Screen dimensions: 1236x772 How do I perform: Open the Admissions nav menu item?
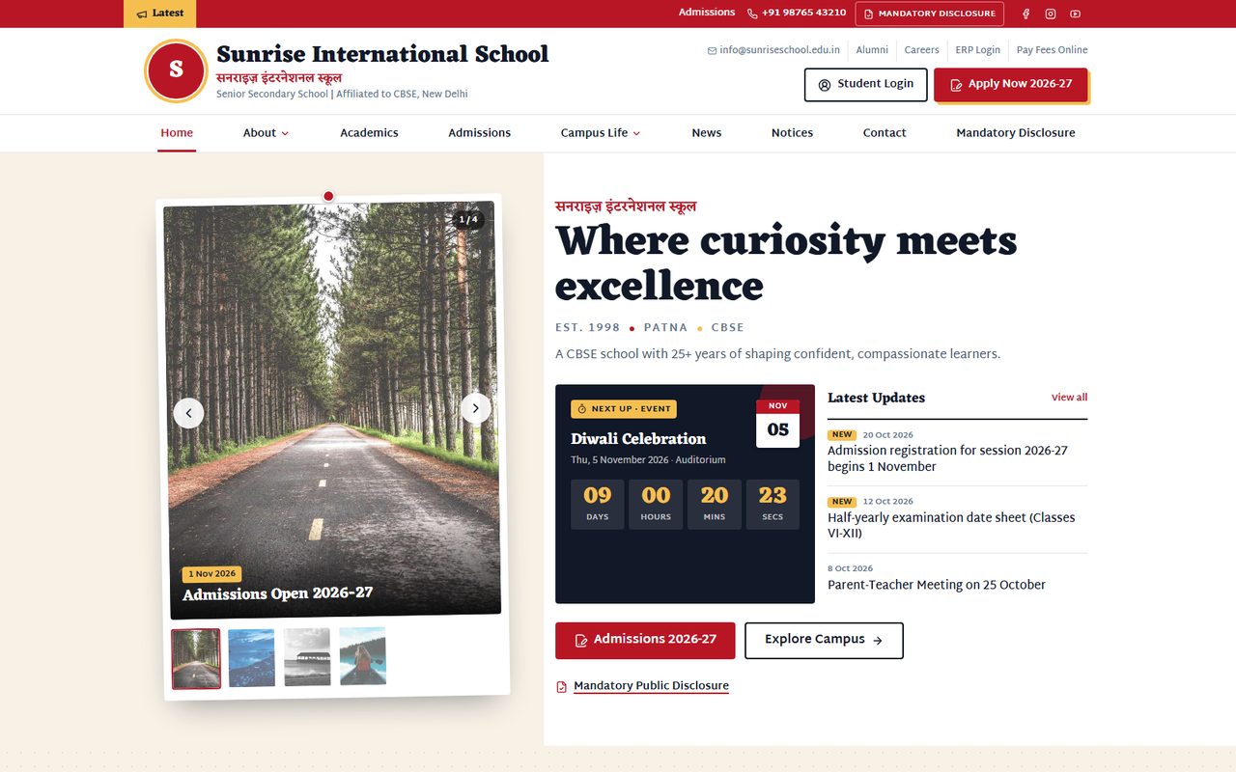479,133
